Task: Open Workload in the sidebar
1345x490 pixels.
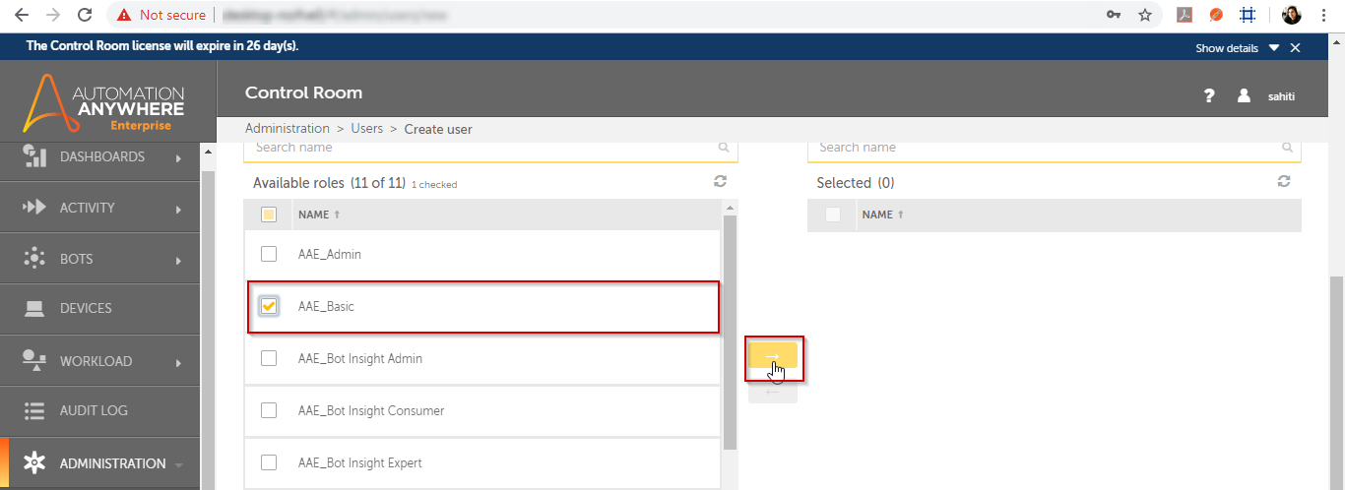Action: (x=96, y=361)
